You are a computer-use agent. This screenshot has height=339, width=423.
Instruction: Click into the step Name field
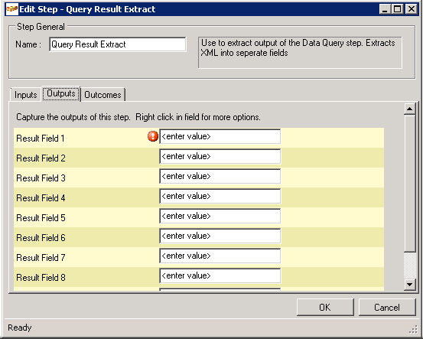(x=118, y=44)
